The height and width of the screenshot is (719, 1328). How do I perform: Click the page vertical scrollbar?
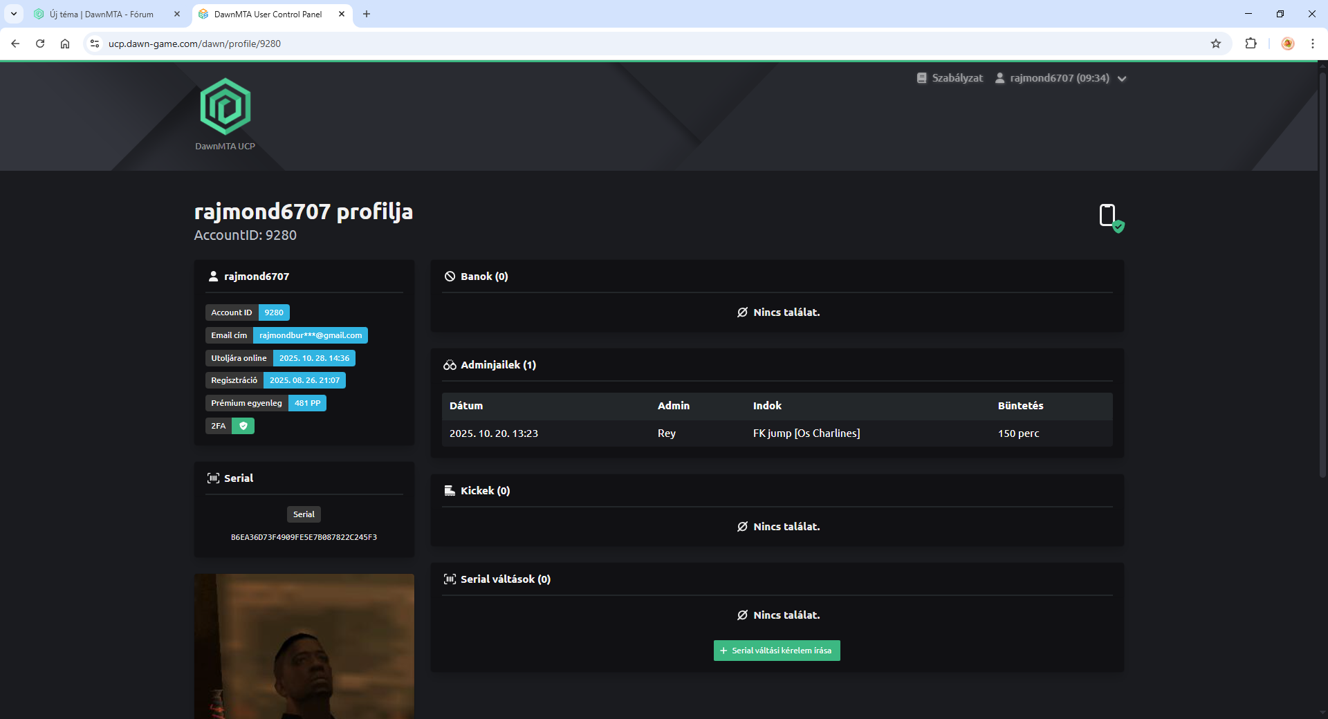(1322, 277)
